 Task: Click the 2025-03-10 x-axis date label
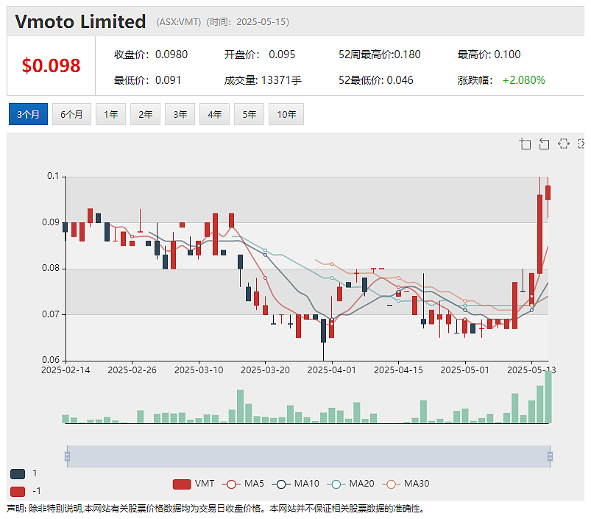pos(199,370)
